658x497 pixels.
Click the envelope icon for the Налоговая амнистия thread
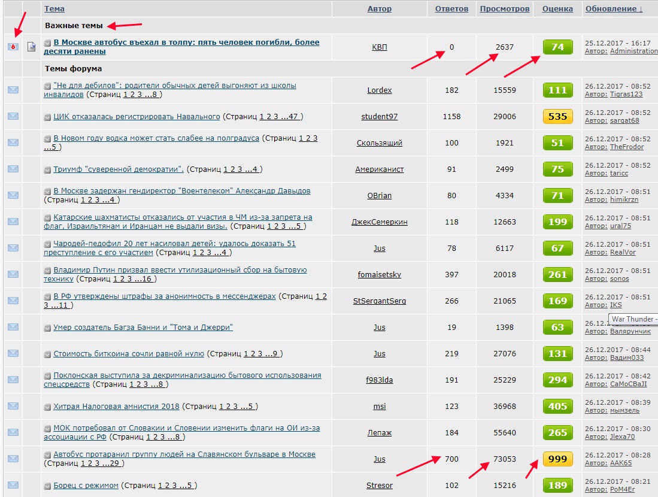[x=13, y=407]
